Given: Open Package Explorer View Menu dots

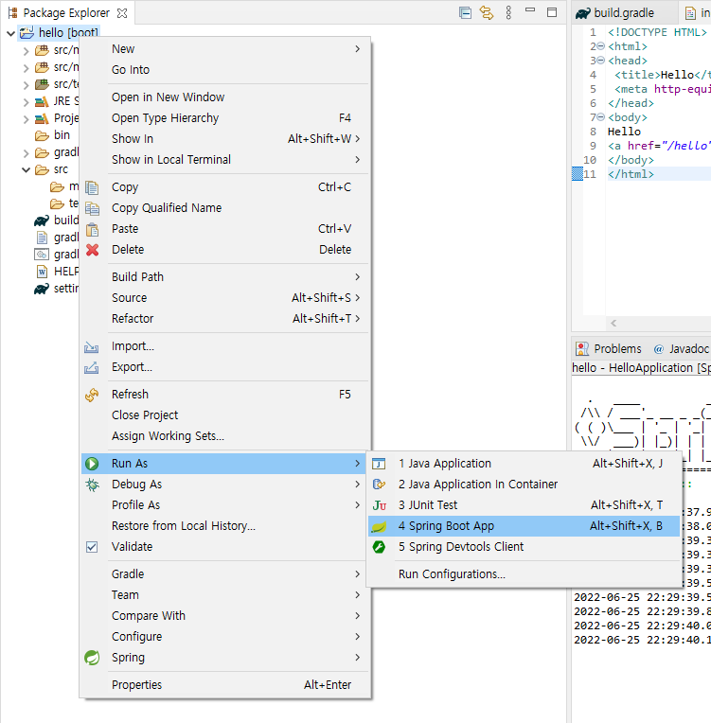Looking at the screenshot, I should (508, 13).
